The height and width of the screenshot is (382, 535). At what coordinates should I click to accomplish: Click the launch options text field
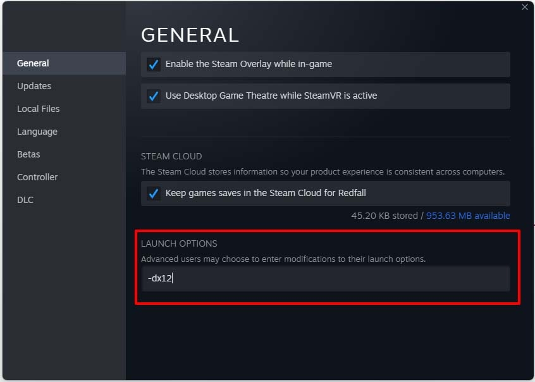pyautogui.click(x=325, y=278)
